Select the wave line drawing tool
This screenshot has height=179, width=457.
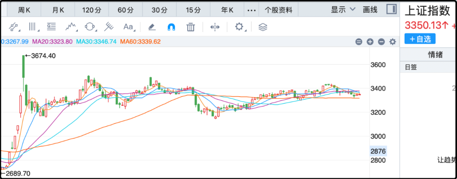[x=71, y=27]
